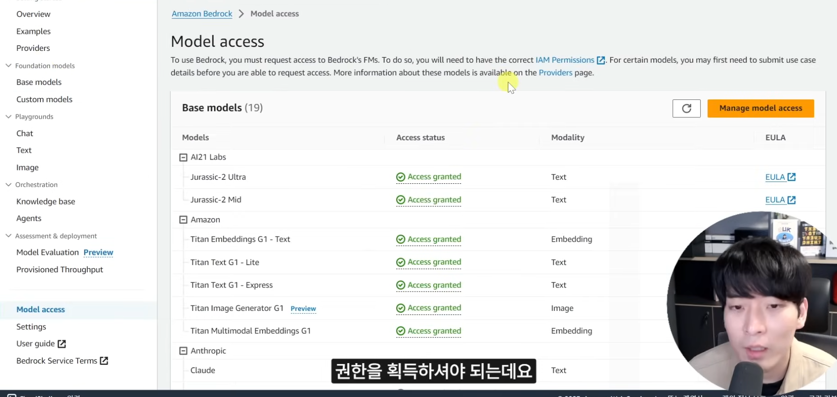This screenshot has height=397, width=837.
Task: Collapse the Playgrounds sidebar section
Action: pos(8,116)
